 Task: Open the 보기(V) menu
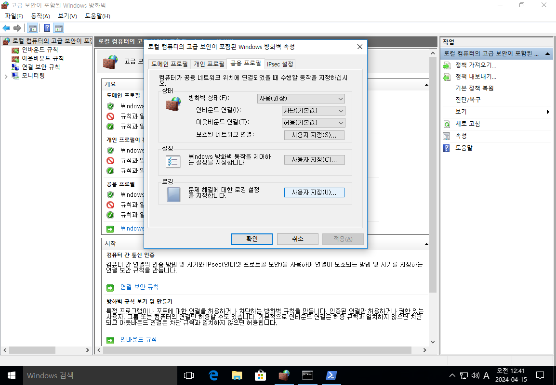67,16
